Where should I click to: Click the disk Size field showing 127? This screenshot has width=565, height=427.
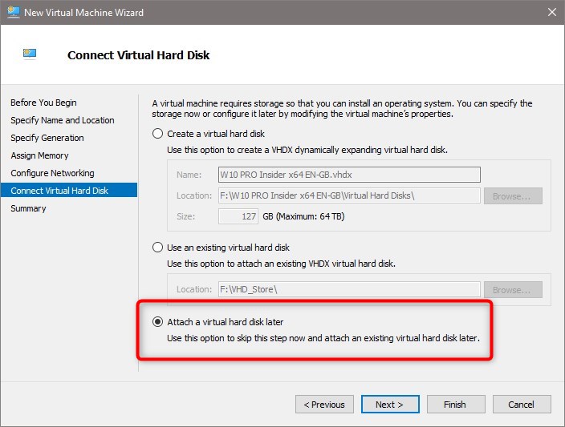coord(238,216)
